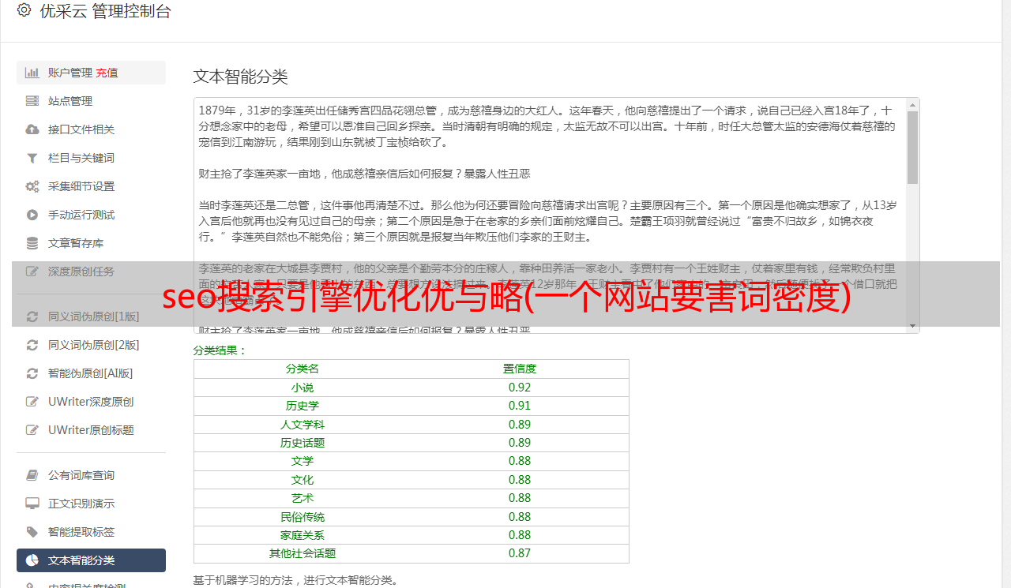Click the book icon for 公有词库查询
Screen dimensions: 1011x588
click(32, 475)
